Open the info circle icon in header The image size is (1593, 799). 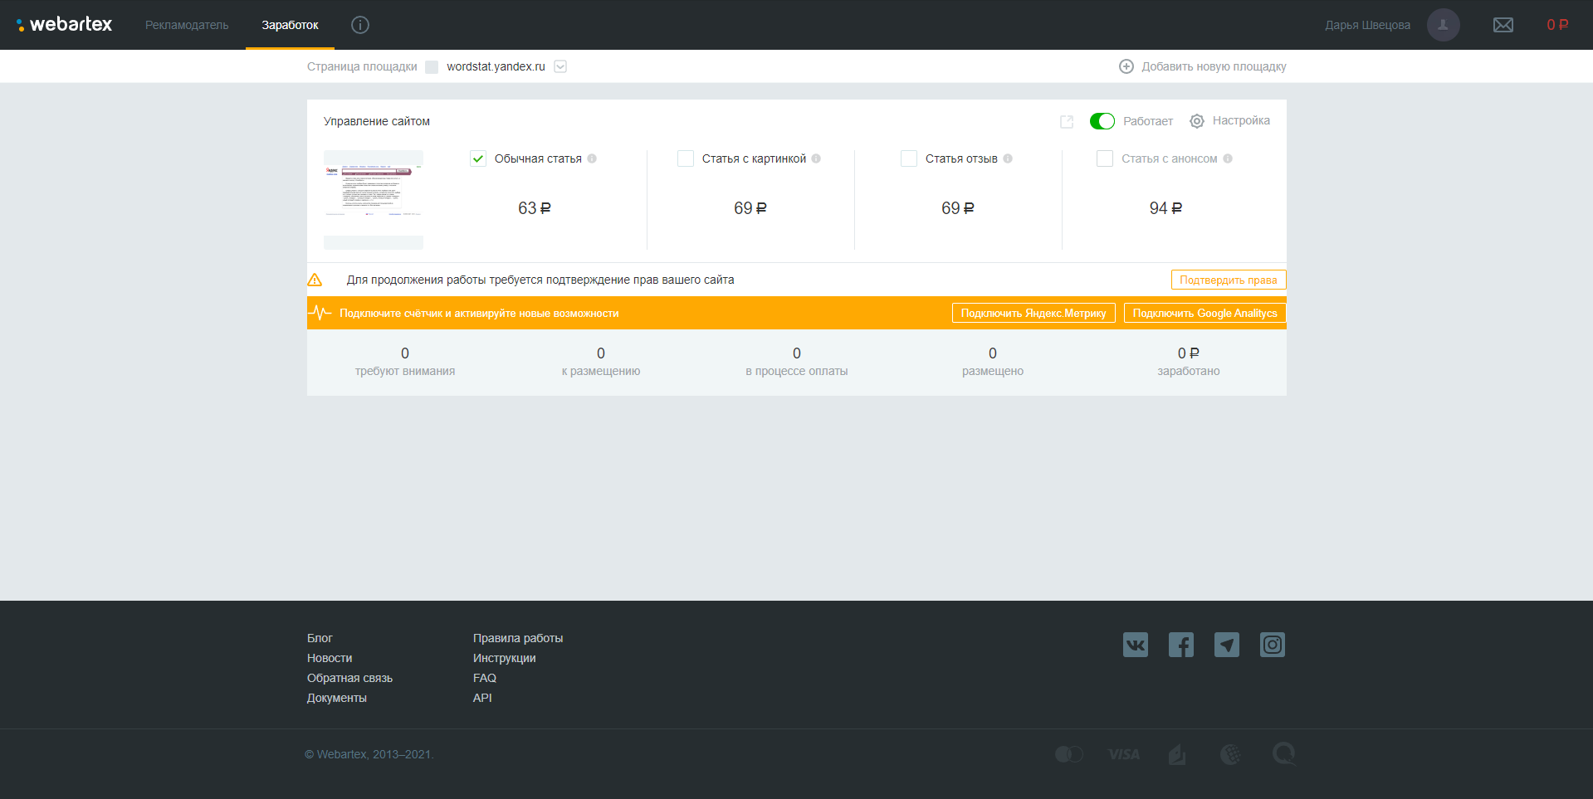tap(359, 25)
